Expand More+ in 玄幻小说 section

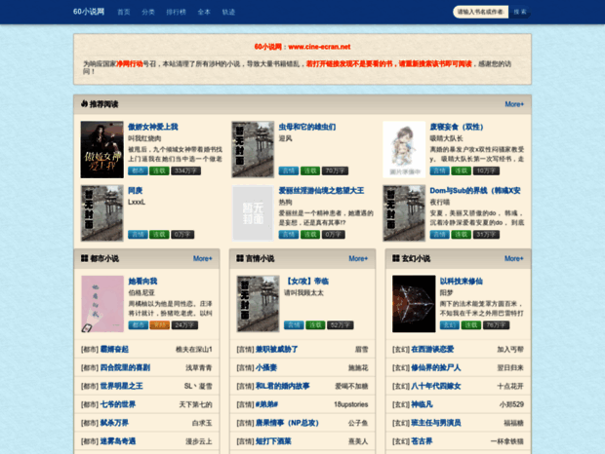pyautogui.click(x=513, y=258)
